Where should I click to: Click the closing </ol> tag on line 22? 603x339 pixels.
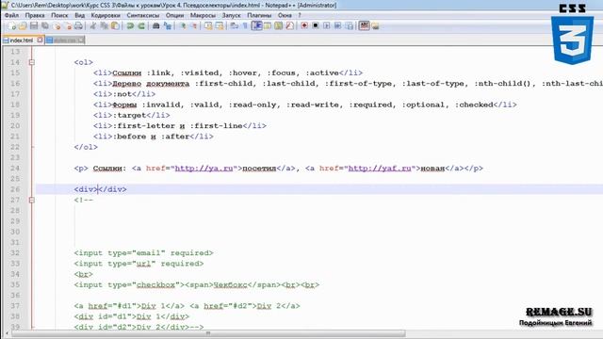click(x=86, y=147)
